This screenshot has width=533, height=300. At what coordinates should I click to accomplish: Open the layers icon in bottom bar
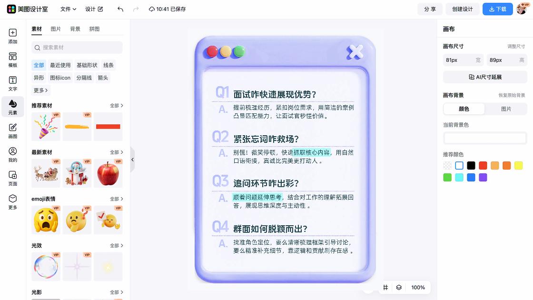tap(399, 288)
